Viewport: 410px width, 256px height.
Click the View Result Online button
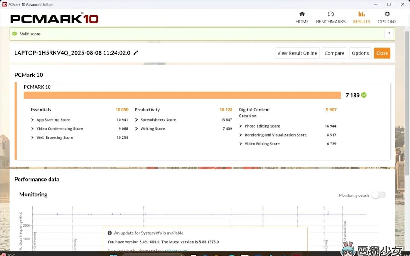click(297, 53)
